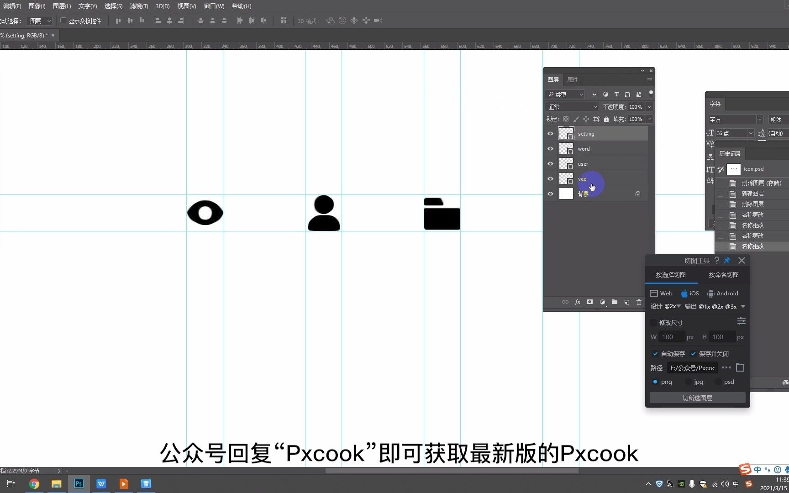
Task: Lock all padlock icon in Layers panel
Action: 606,119
